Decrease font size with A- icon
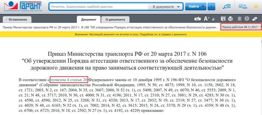Image resolution: width=262 pixels, height=115 pixels. click(x=214, y=20)
